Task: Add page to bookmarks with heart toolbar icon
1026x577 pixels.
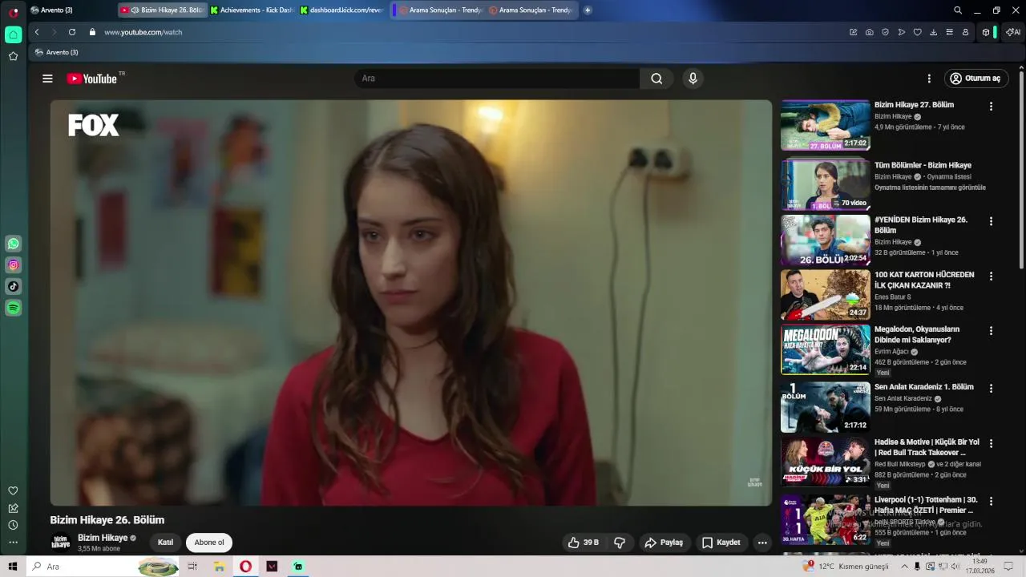Action: point(918,32)
